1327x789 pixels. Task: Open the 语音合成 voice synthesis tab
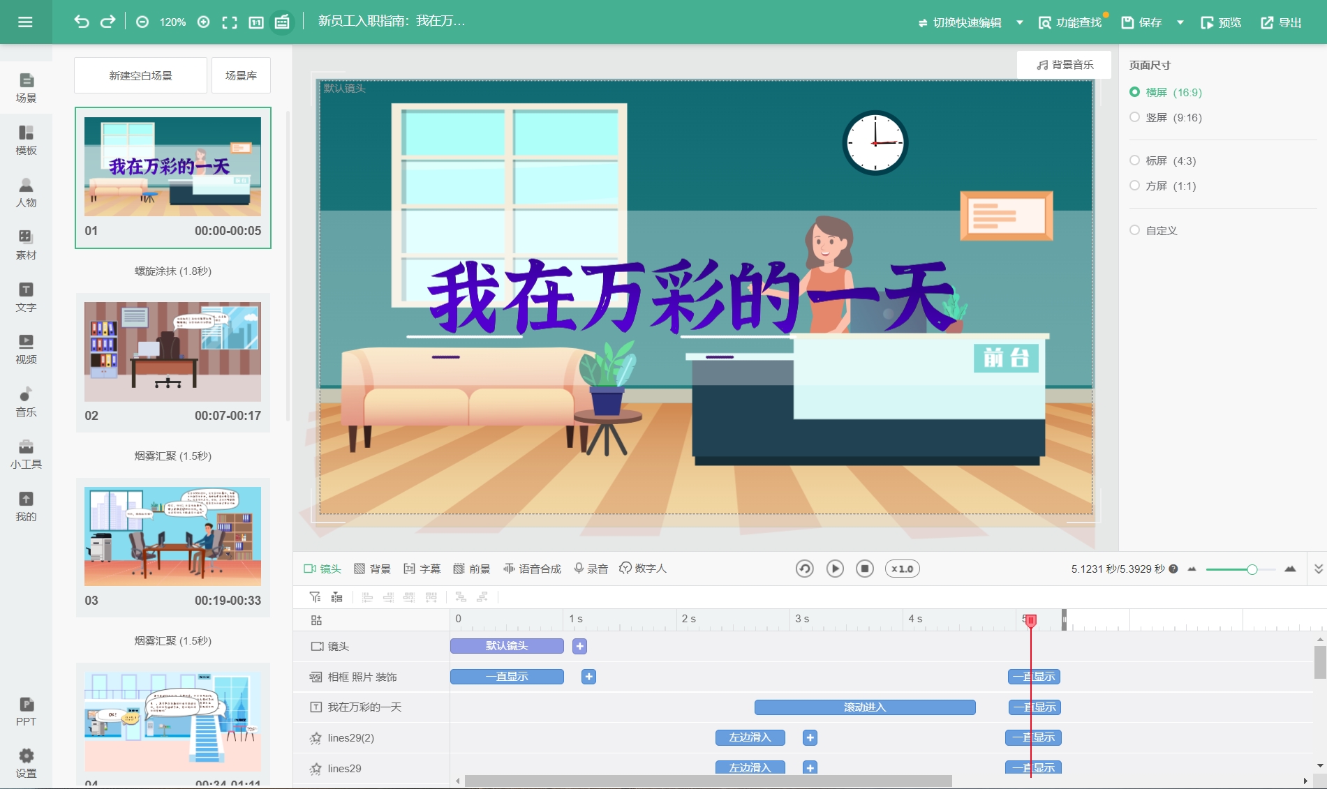(x=533, y=569)
